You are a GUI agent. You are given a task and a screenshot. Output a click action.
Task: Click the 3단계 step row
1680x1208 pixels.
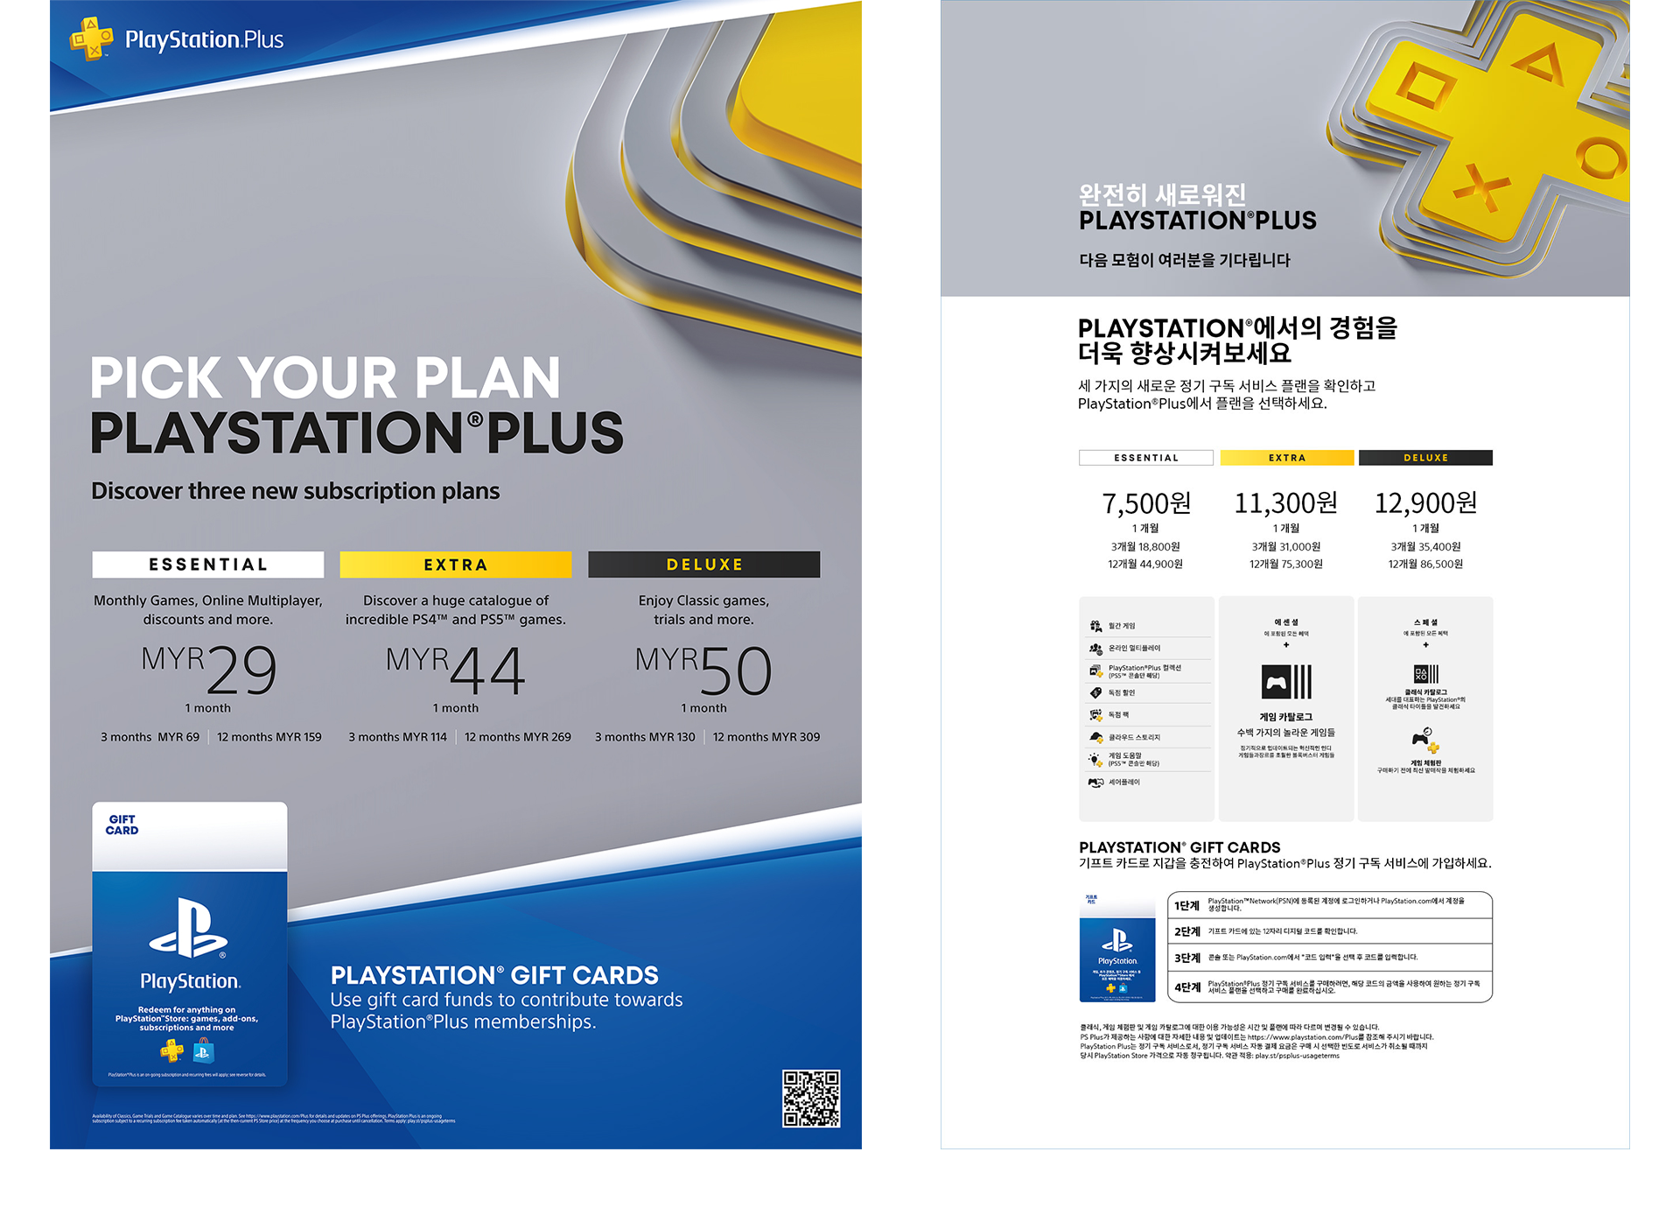(x=1330, y=958)
